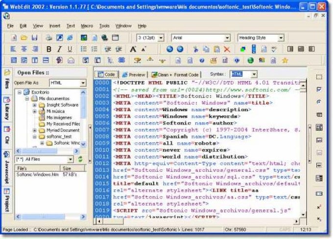This screenshot has width=333, height=239.
Task: Click the yellow star toolbar icon
Action: click(285, 61)
